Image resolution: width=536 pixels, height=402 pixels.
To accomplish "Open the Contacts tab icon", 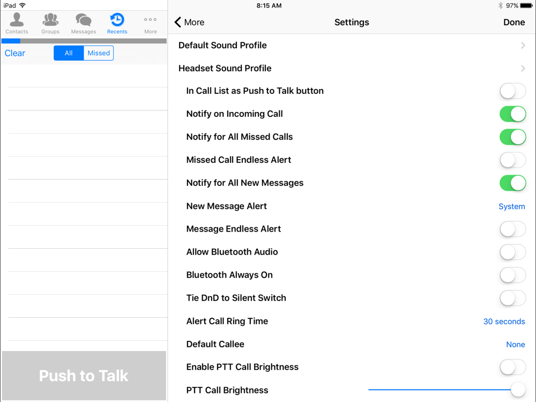I will [17, 20].
